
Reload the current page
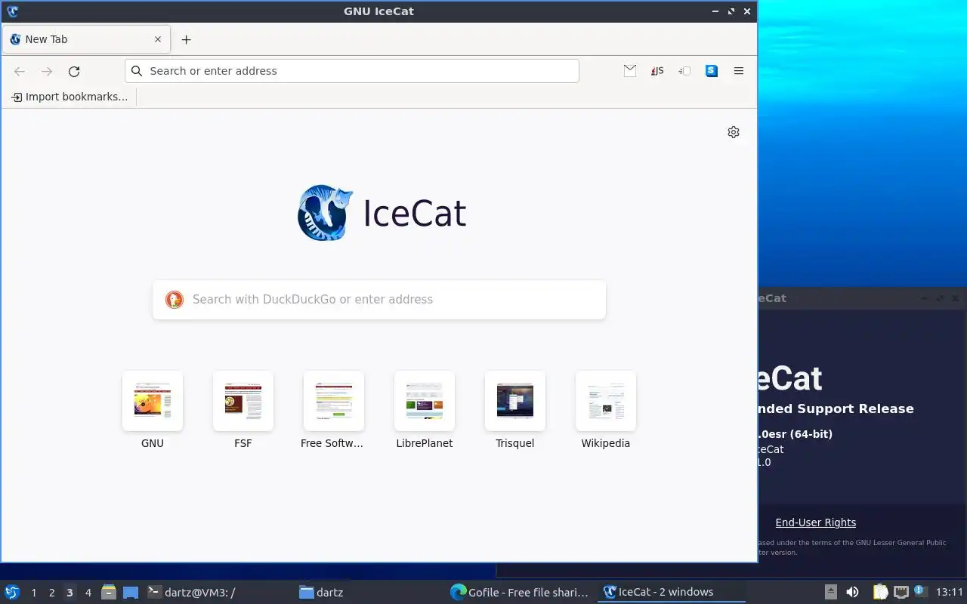click(x=74, y=71)
